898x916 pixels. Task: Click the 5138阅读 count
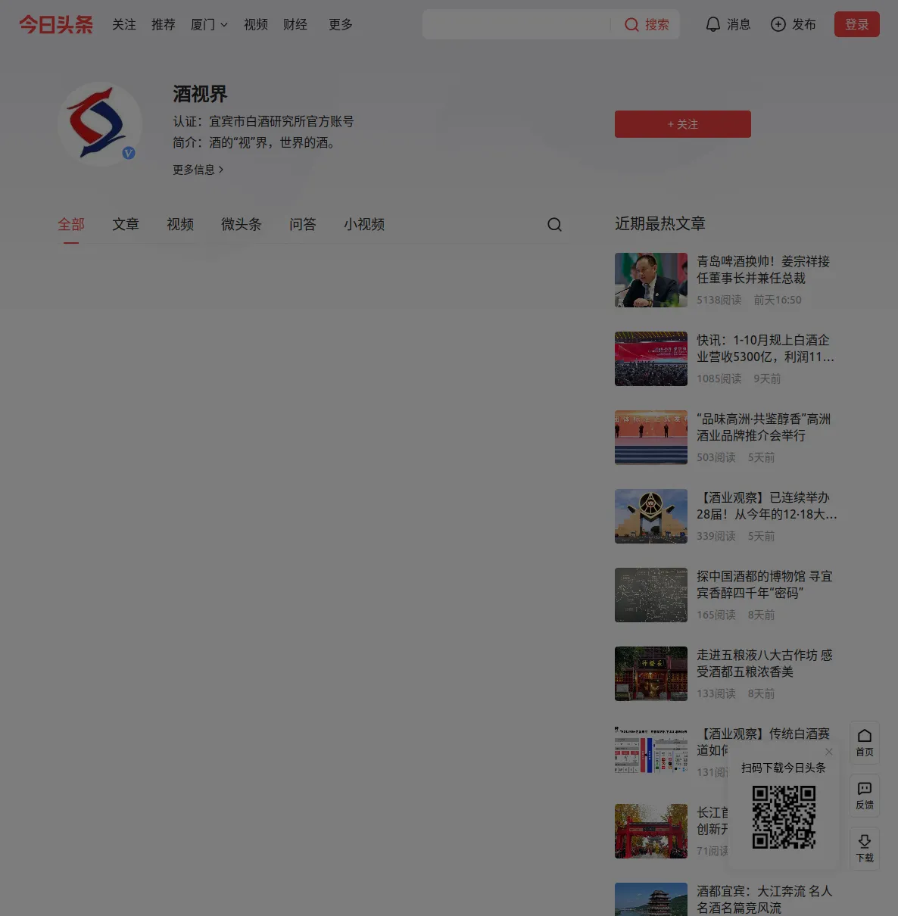pos(719,300)
